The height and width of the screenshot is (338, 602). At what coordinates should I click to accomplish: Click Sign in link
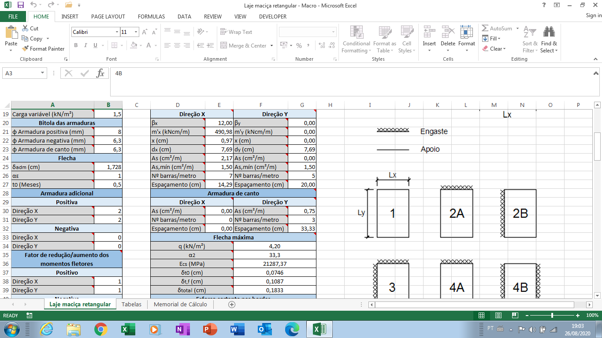(594, 16)
